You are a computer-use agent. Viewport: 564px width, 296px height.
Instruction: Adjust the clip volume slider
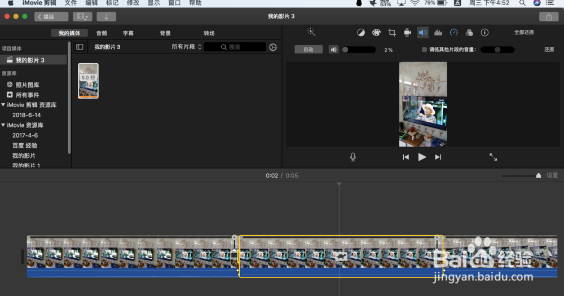tap(359, 50)
